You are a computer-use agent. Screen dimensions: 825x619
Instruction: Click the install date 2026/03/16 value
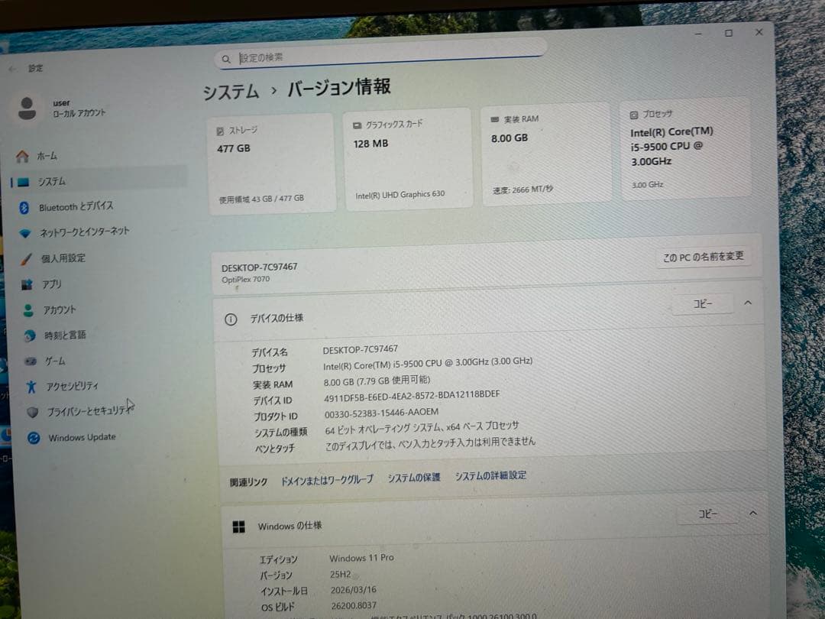point(354,590)
